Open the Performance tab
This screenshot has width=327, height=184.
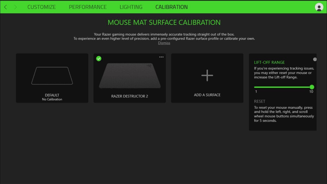point(88,7)
